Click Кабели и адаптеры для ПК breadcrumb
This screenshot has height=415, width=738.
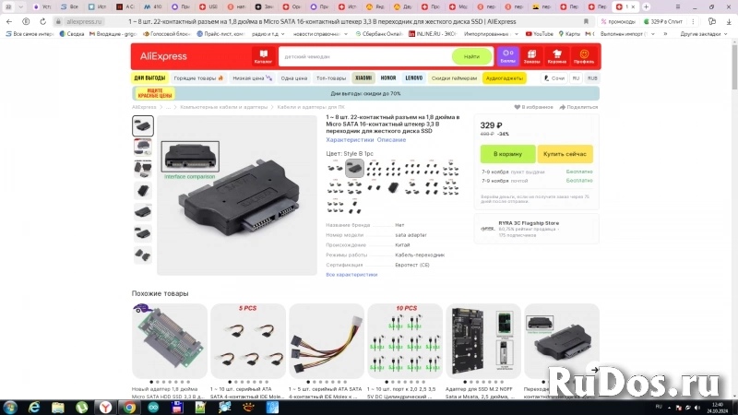(311, 107)
